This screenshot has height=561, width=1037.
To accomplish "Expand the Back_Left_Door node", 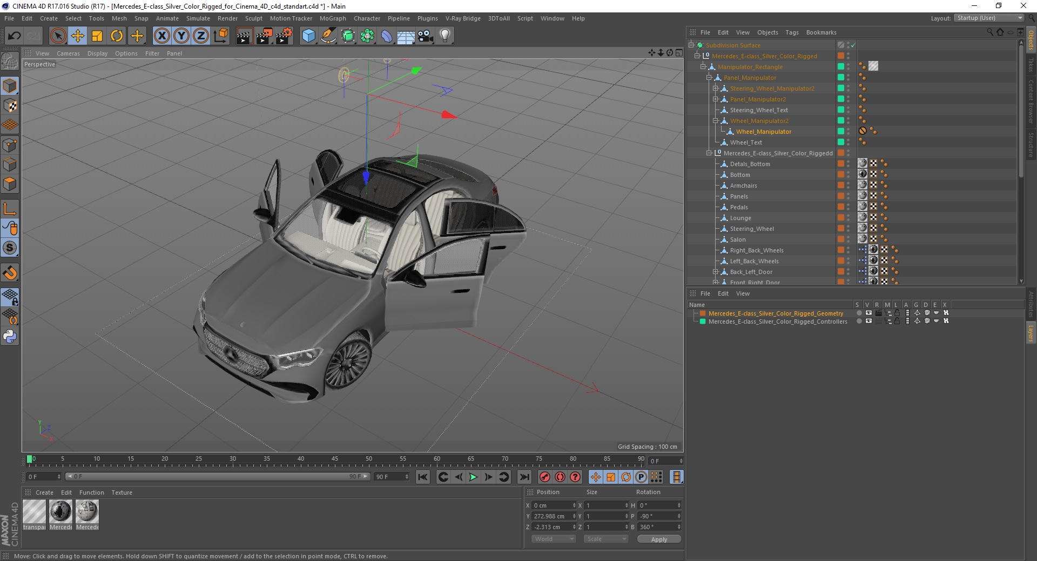I will pyautogui.click(x=715, y=272).
